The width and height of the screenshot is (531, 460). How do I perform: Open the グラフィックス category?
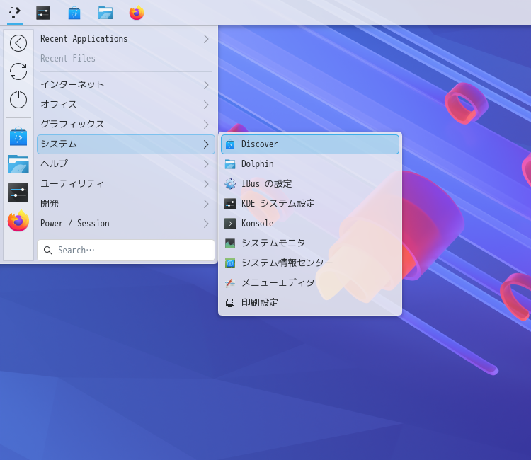[x=125, y=125]
